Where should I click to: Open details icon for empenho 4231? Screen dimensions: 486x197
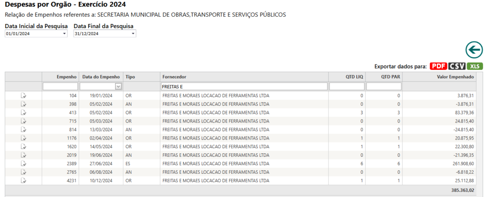[23, 180]
